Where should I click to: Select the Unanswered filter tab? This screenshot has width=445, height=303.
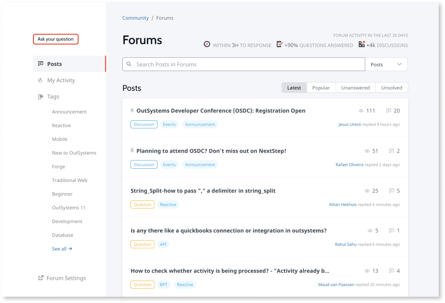[355, 88]
